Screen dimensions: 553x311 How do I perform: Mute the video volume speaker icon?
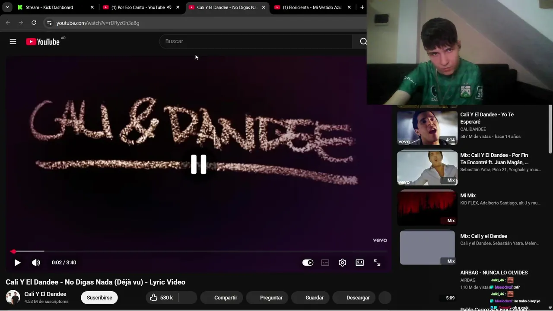(x=36, y=263)
